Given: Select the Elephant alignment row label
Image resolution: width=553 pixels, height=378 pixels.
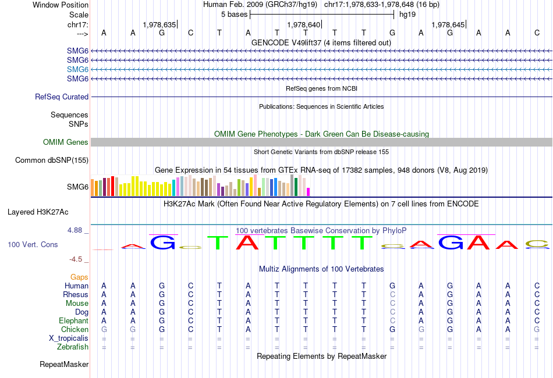Looking at the screenshot, I should [x=74, y=321].
